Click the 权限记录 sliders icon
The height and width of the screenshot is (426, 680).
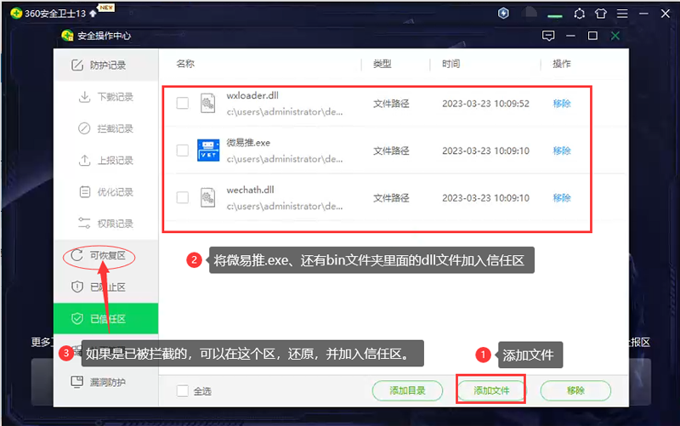pos(84,224)
